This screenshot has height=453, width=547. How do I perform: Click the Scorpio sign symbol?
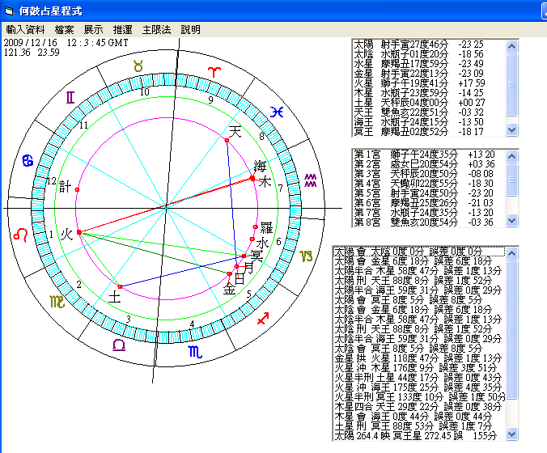click(x=195, y=352)
